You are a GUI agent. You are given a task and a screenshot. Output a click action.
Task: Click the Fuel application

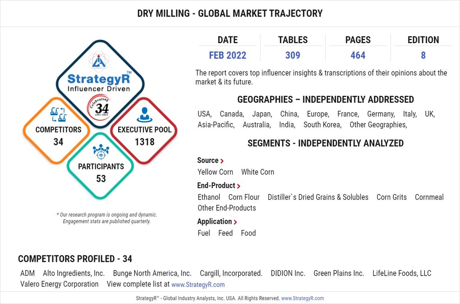[x=204, y=233]
